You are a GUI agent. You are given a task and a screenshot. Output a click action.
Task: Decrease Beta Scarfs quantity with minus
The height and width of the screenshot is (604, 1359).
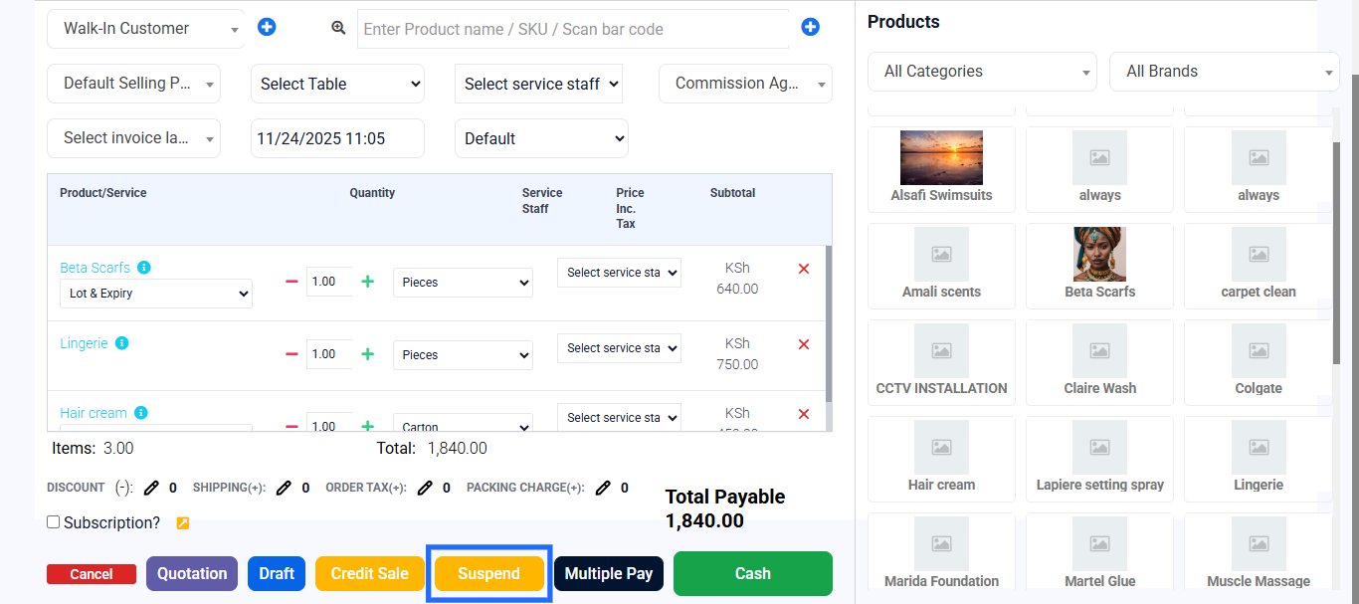[x=291, y=282]
